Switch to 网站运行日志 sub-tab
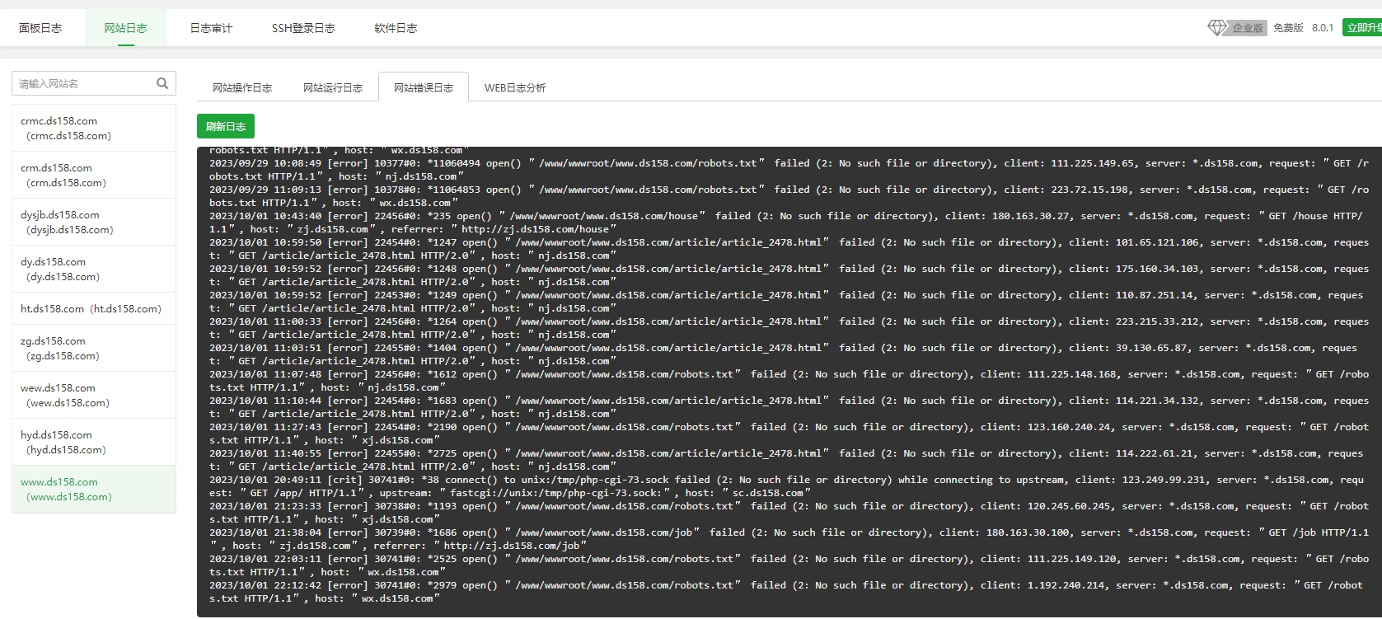Image resolution: width=1382 pixels, height=619 pixels. pyautogui.click(x=333, y=87)
